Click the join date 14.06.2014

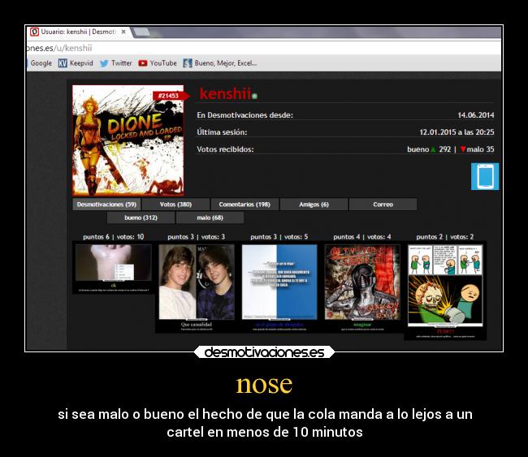pyautogui.click(x=476, y=115)
